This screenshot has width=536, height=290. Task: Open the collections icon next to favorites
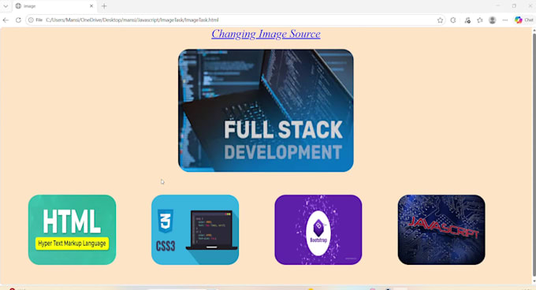click(x=467, y=20)
